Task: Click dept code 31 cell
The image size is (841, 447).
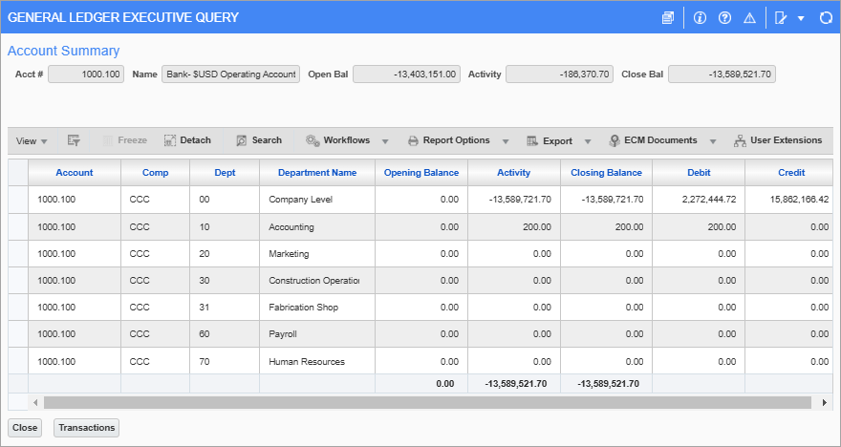Action: tap(225, 308)
